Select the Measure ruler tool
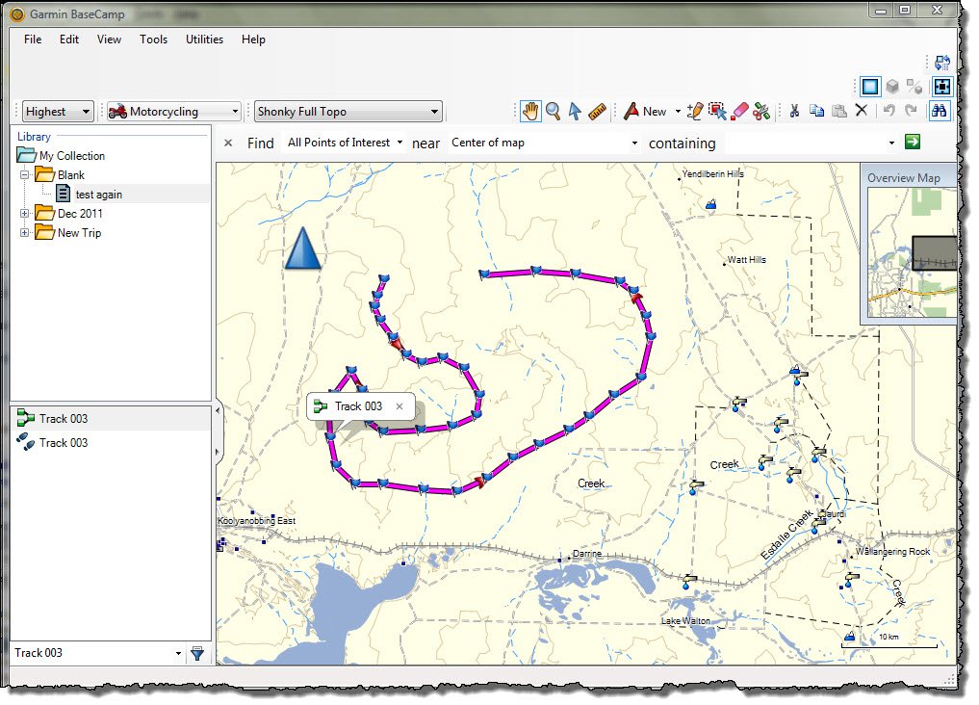 tap(598, 111)
